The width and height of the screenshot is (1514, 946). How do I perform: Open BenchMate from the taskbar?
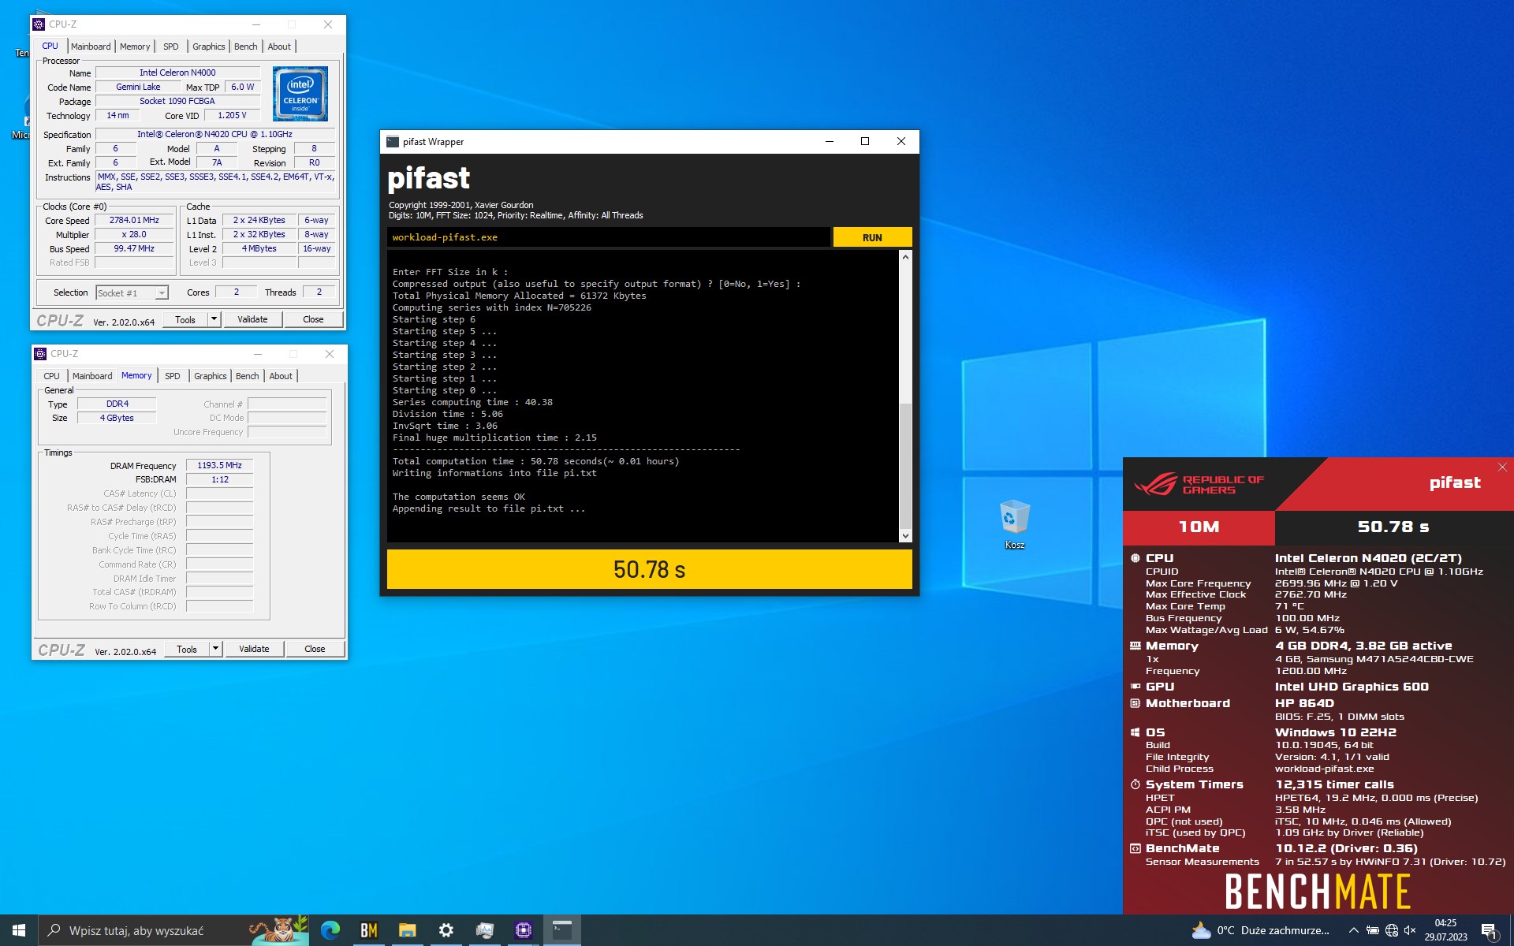(369, 930)
